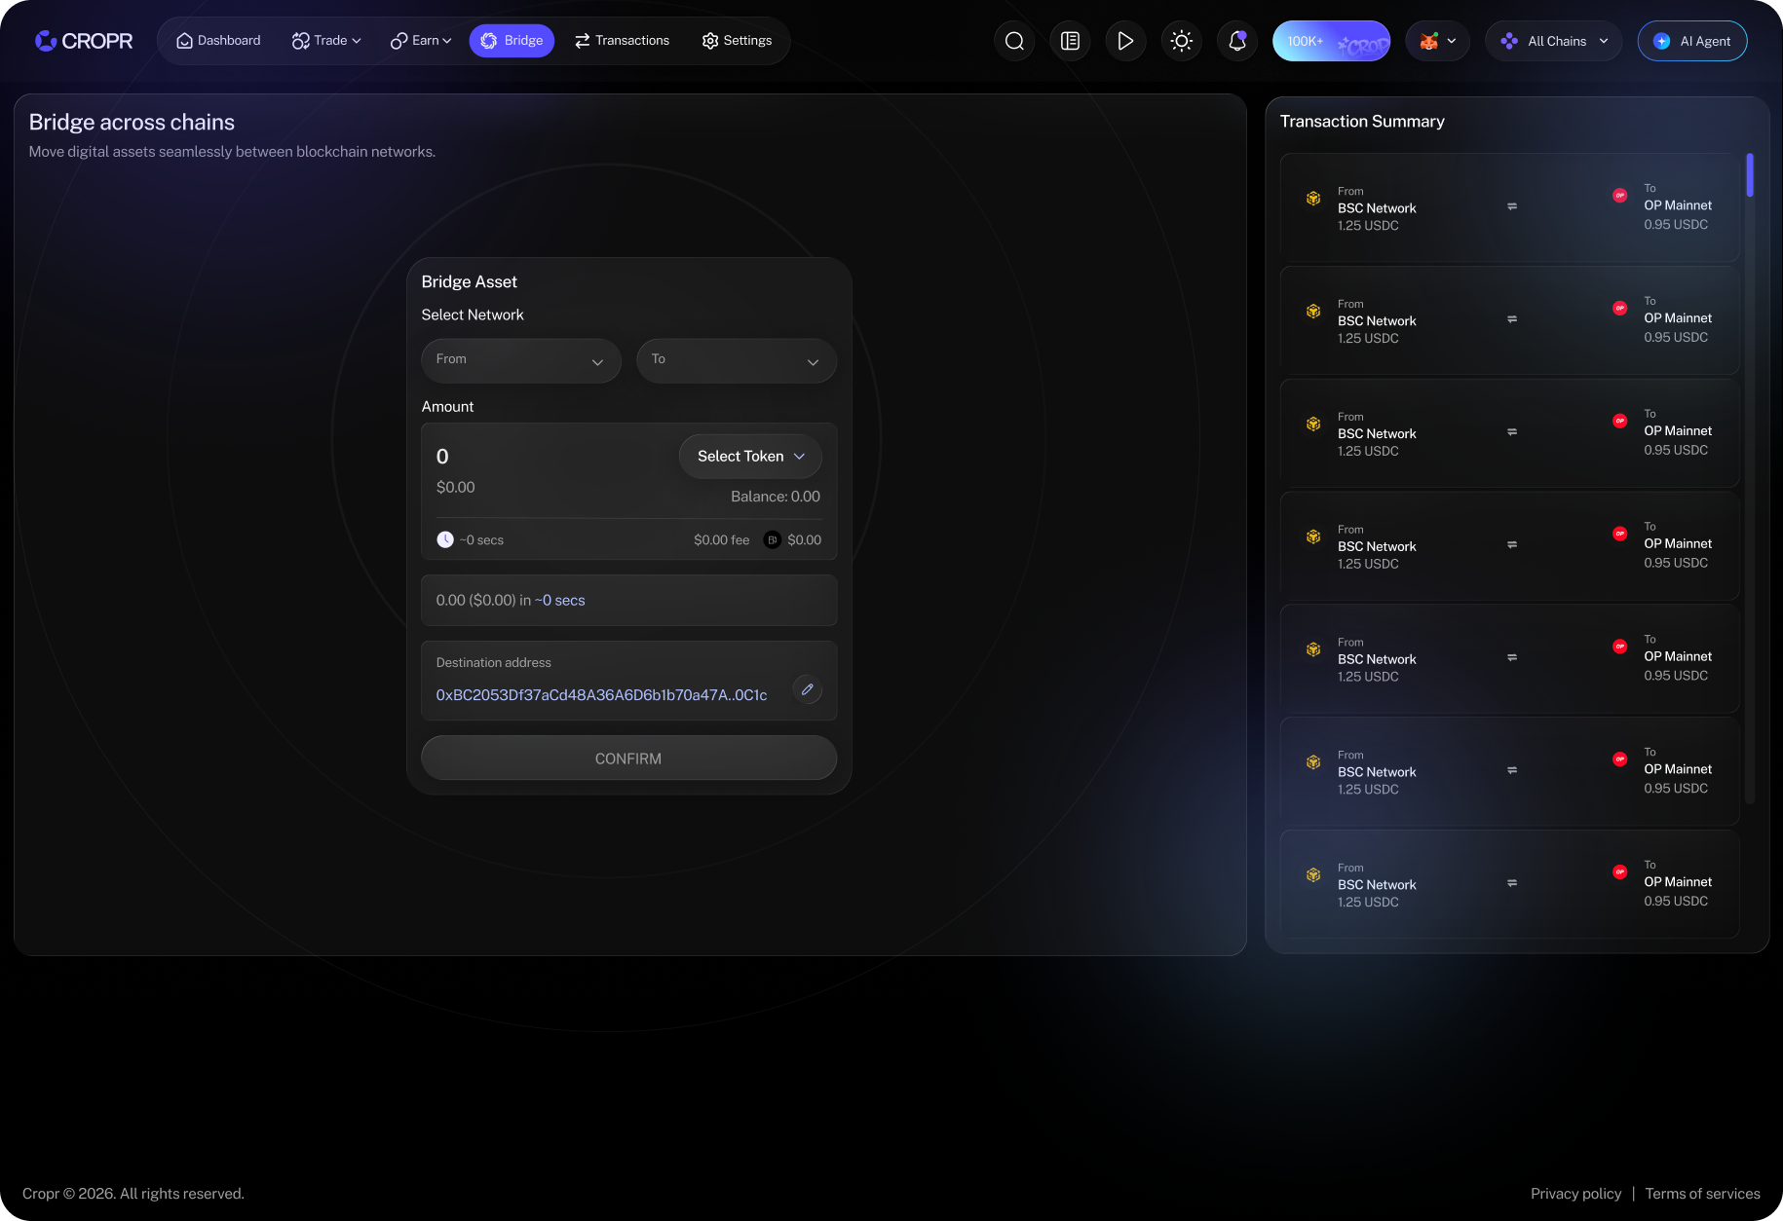
Task: Expand the To network dropdown
Action: pyautogui.click(x=737, y=360)
